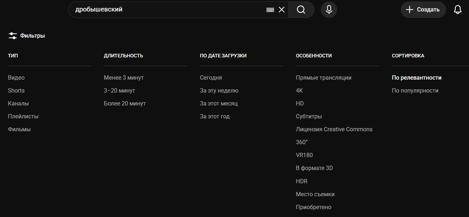Select the HDR feature filter

[x=302, y=181]
